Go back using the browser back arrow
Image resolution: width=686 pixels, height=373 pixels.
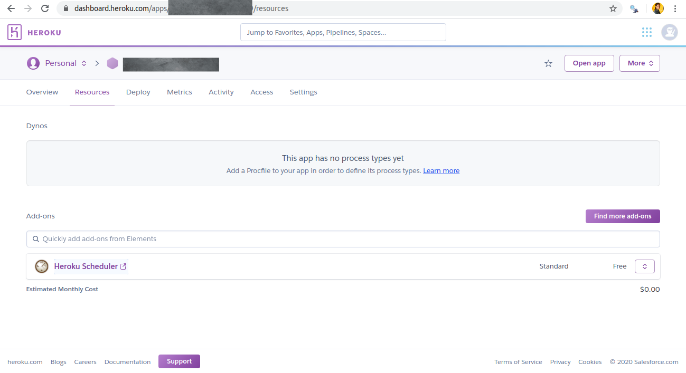[11, 8]
